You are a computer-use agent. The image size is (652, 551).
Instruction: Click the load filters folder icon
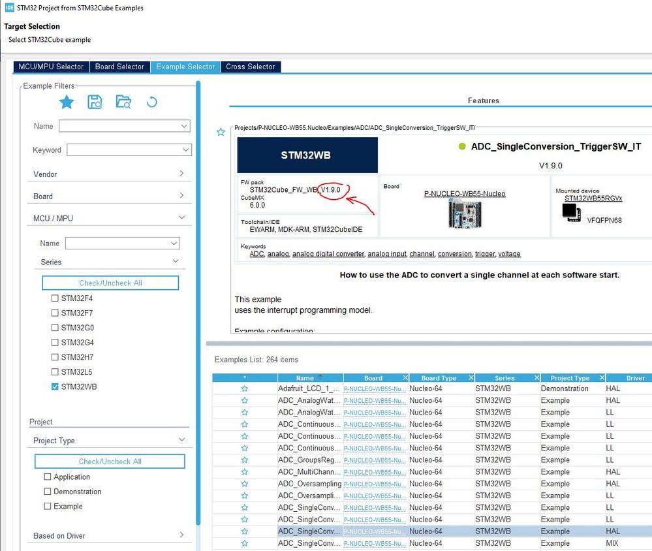click(123, 102)
